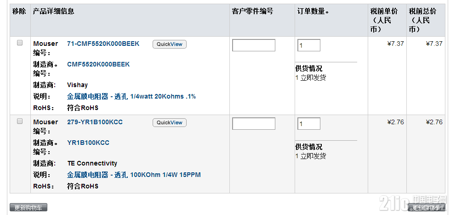This screenshot has width=450, height=215.
Task: Open QuickView for 279-YR1B100KCC
Action: (x=169, y=122)
